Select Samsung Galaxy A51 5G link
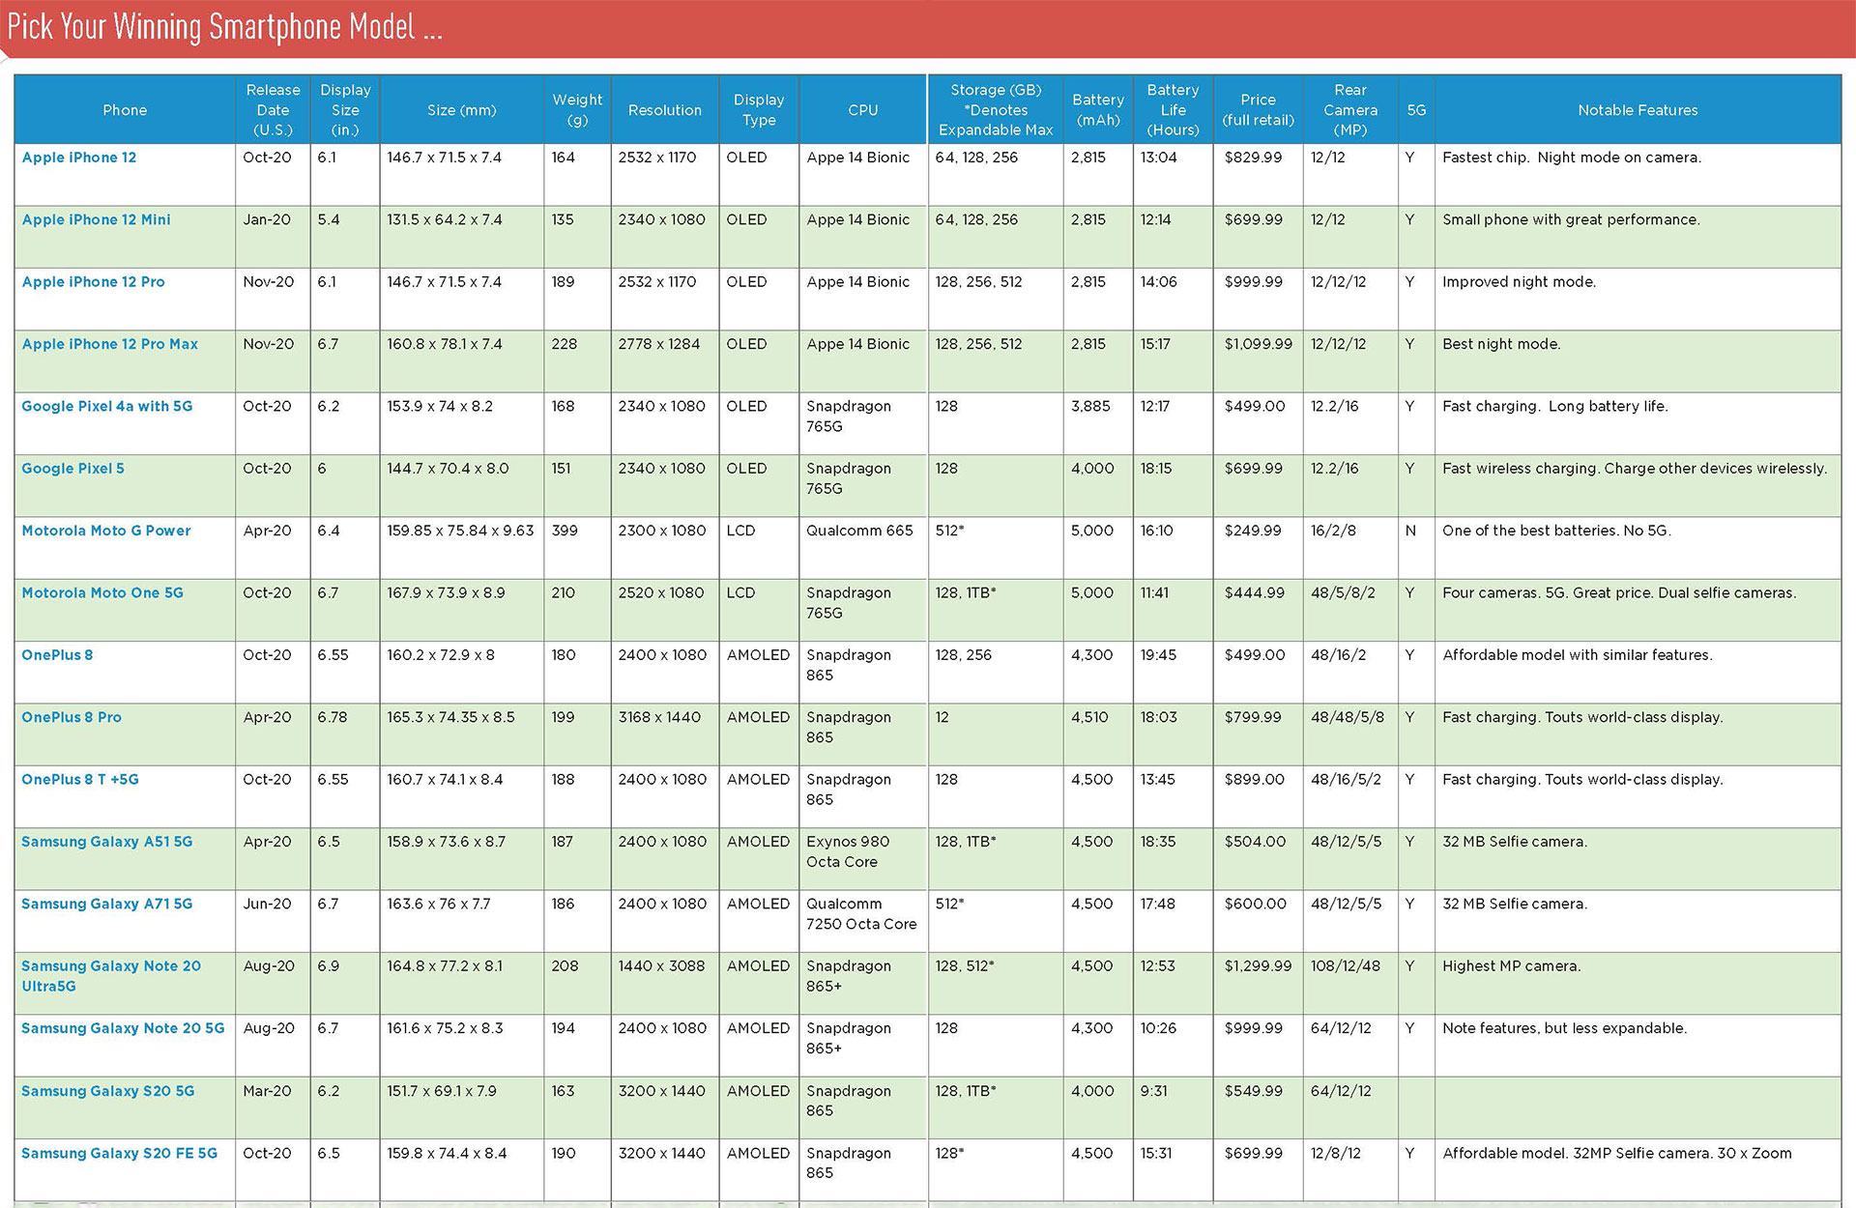 [106, 842]
